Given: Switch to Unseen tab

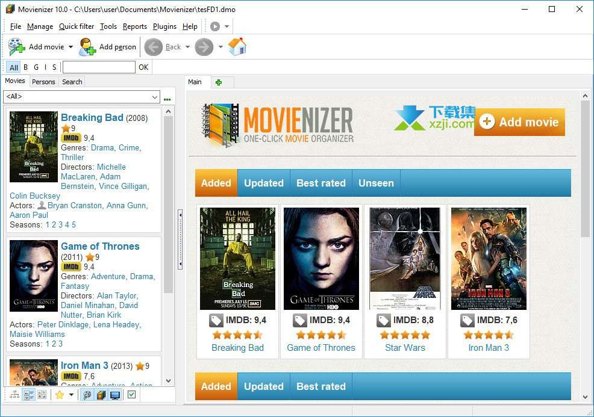Looking at the screenshot, I should click(x=376, y=183).
